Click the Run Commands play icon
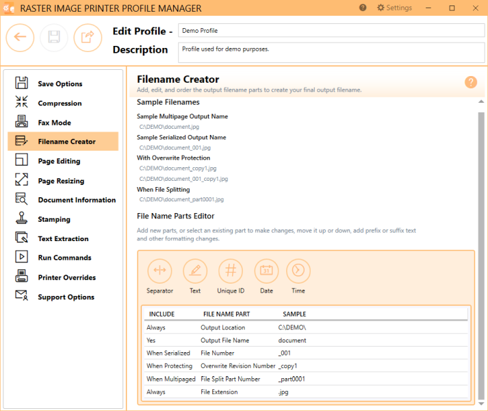Viewport: 488px width, 411px height. (21, 257)
